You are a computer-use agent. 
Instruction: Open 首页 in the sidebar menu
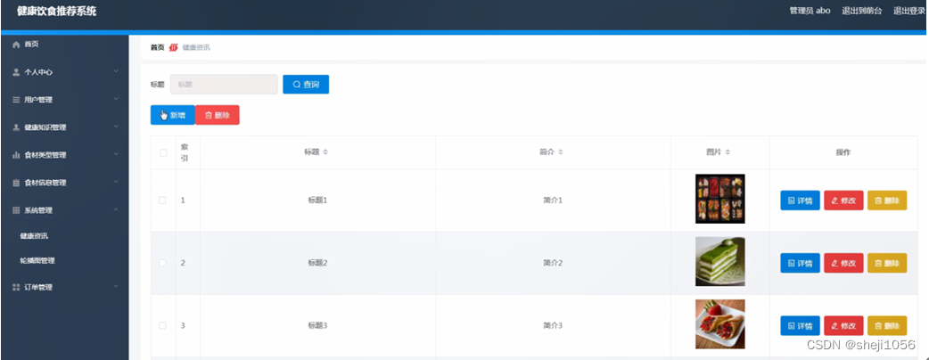point(31,45)
